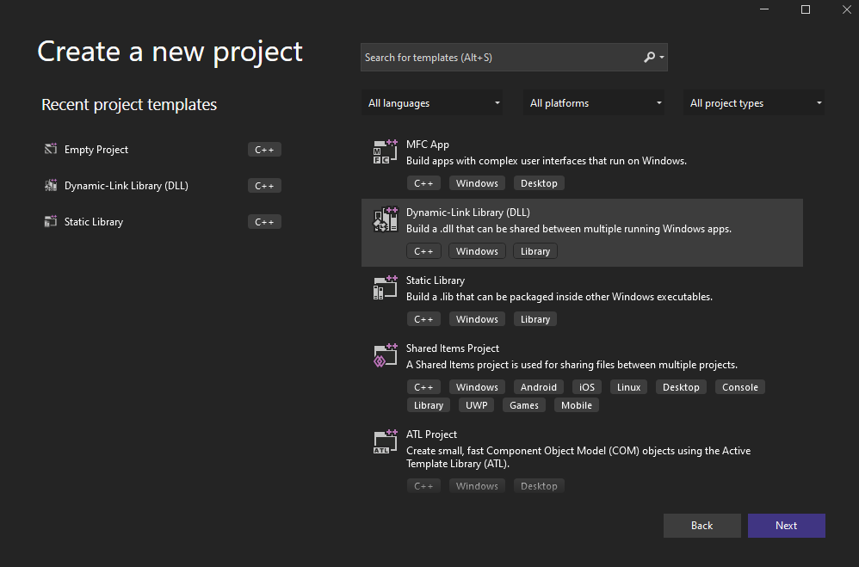The image size is (859, 567).
Task: Open the All project types dropdown
Action: (754, 103)
